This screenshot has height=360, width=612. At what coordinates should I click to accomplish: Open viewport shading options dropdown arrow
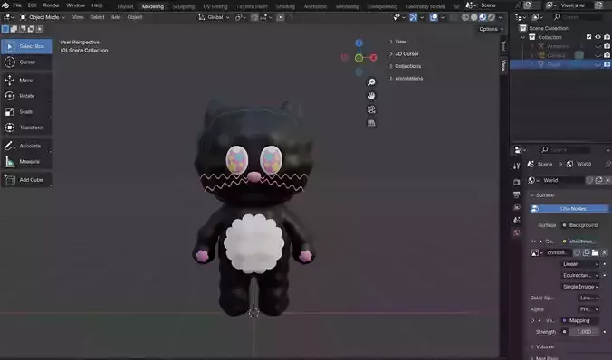(x=500, y=17)
